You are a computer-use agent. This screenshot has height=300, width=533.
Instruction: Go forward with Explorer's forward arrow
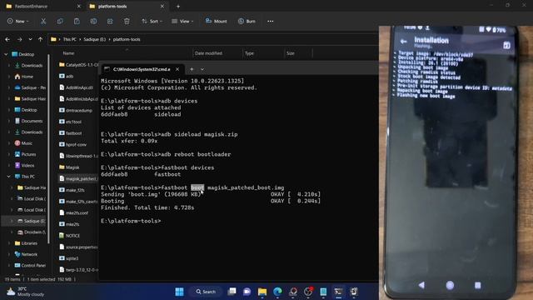tap(19, 39)
